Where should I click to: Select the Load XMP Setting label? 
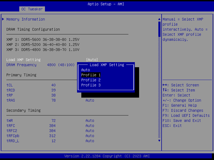[24, 60]
